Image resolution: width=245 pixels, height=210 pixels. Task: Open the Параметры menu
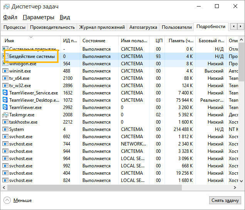[x=39, y=17]
